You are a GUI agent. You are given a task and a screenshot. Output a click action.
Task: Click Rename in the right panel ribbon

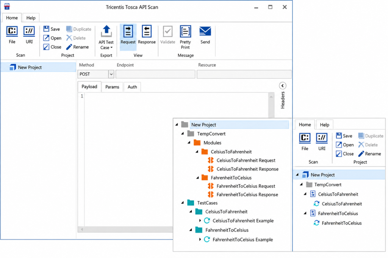(370, 154)
